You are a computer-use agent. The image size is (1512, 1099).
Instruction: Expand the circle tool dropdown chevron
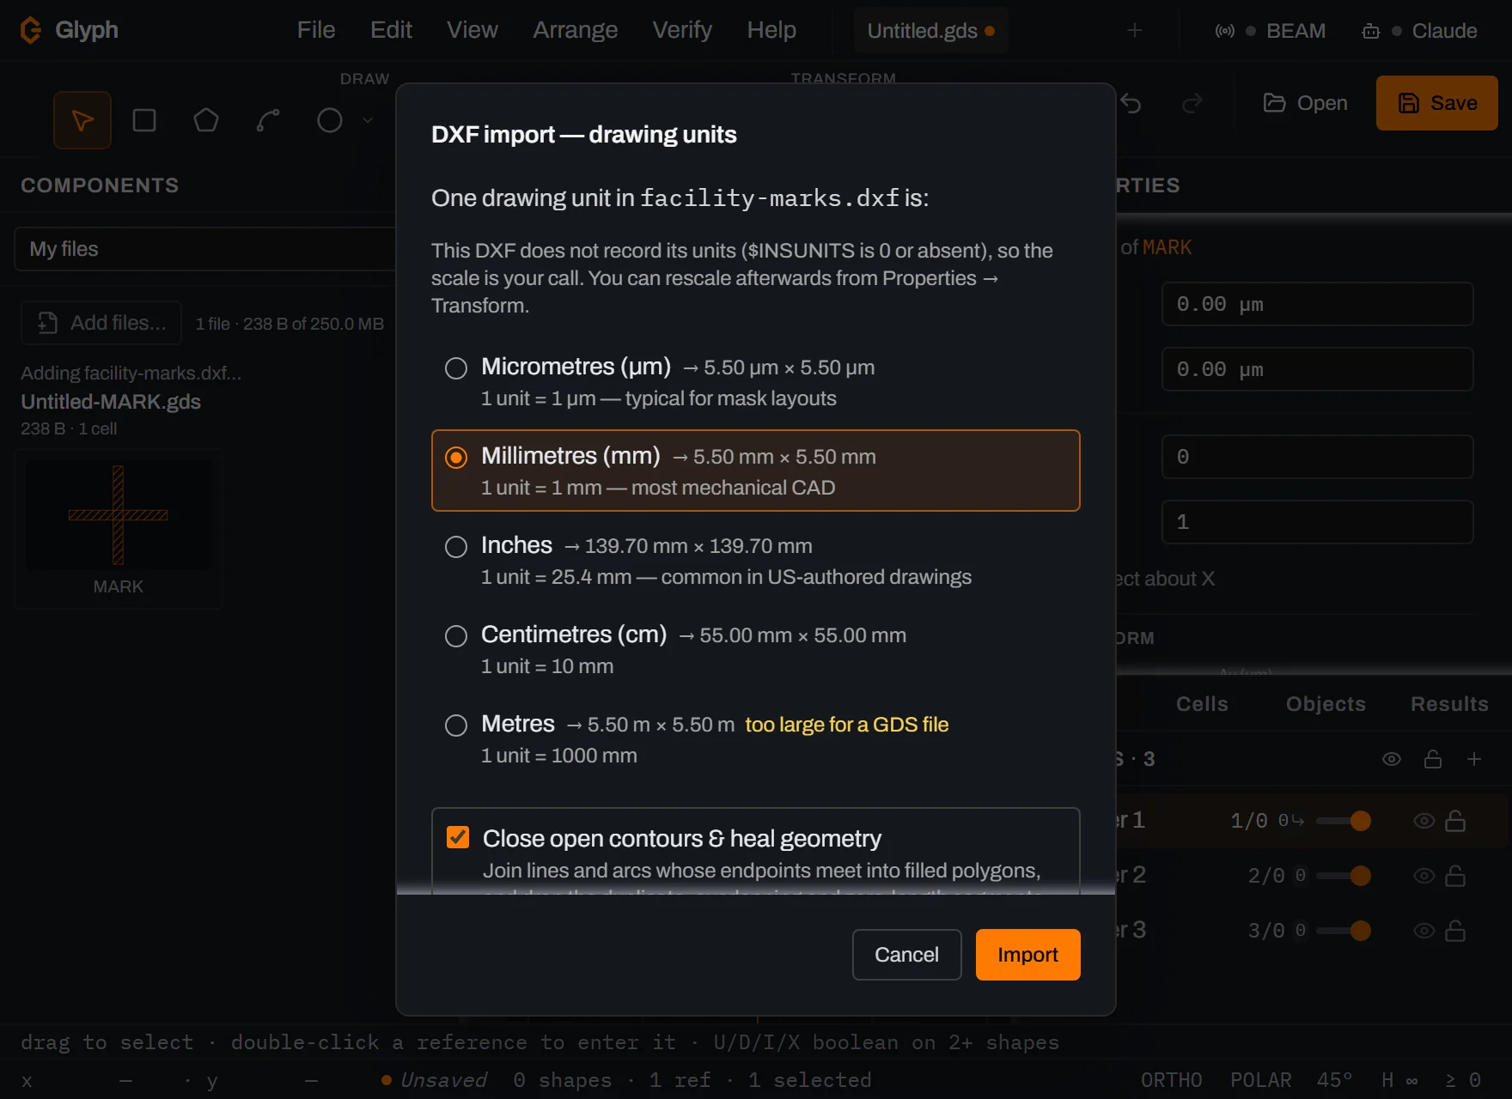(368, 120)
